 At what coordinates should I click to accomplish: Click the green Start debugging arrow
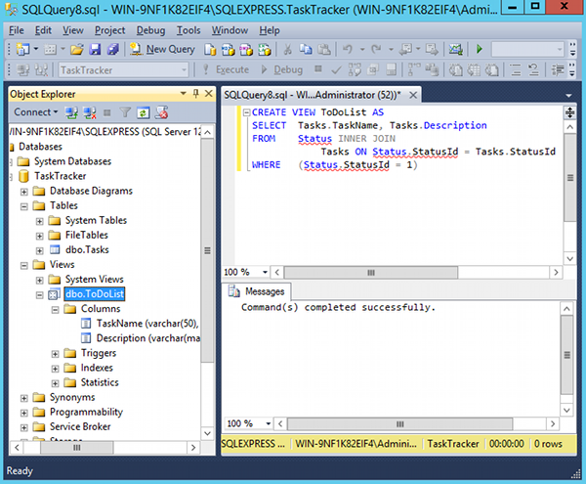pos(480,49)
